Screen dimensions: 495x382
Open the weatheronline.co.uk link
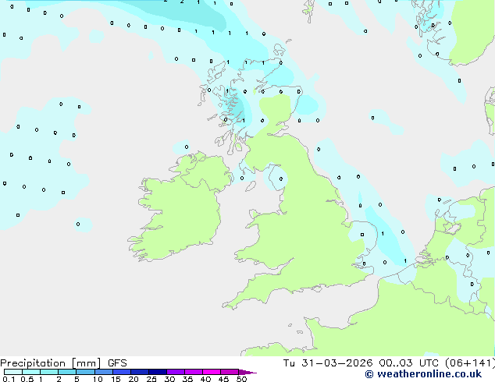click(423, 374)
